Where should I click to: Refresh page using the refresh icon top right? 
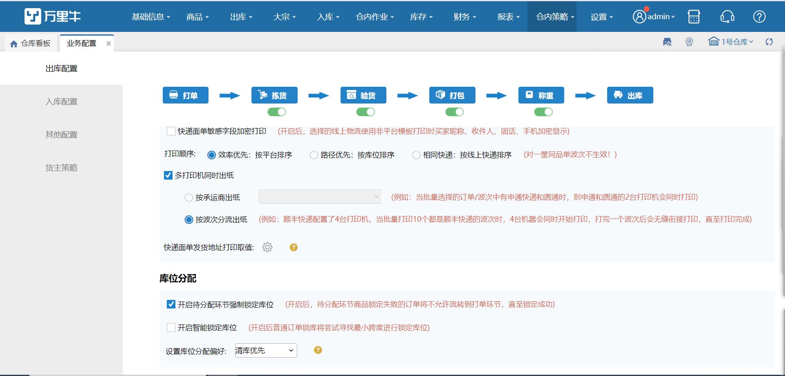769,42
